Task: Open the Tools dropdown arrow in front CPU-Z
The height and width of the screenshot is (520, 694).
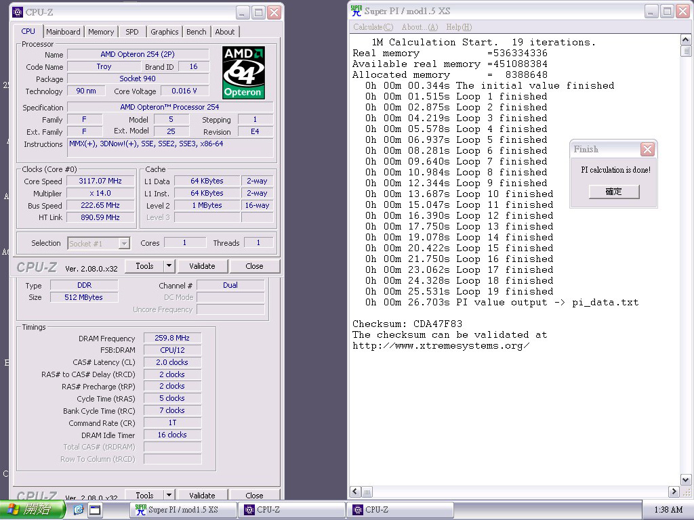Action: [169, 266]
